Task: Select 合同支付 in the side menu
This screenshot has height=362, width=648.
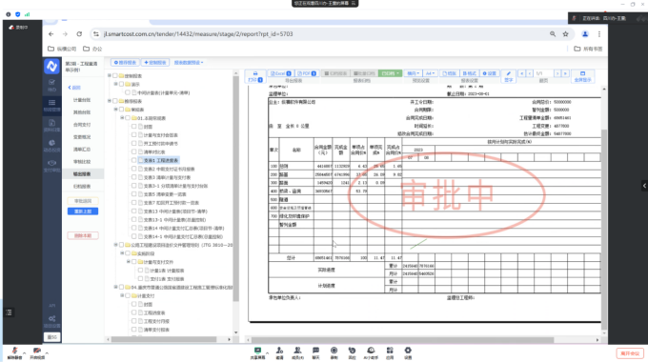Action: (82, 125)
